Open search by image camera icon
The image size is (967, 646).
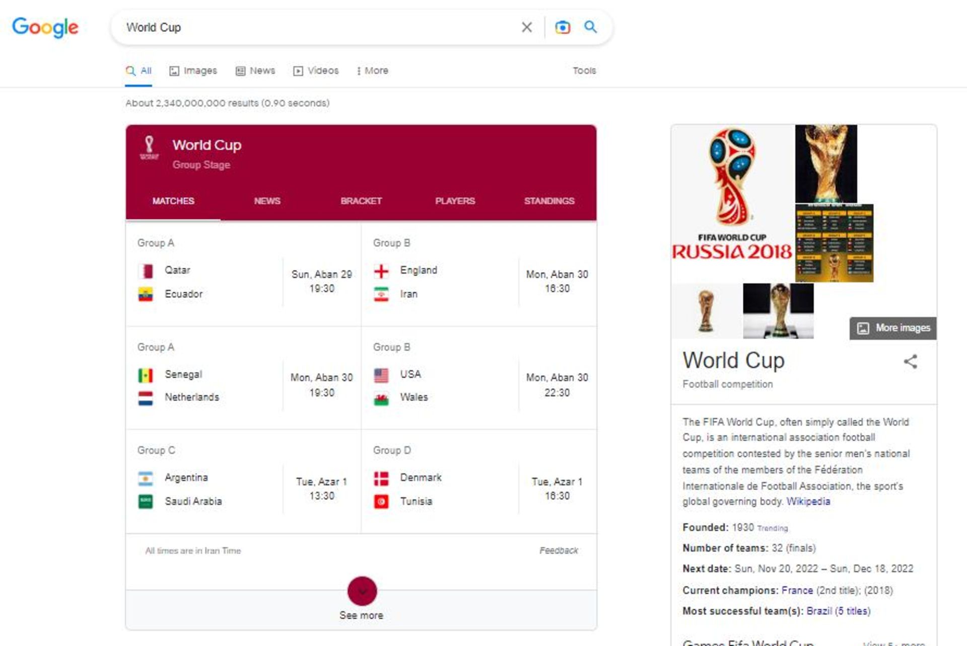[563, 27]
